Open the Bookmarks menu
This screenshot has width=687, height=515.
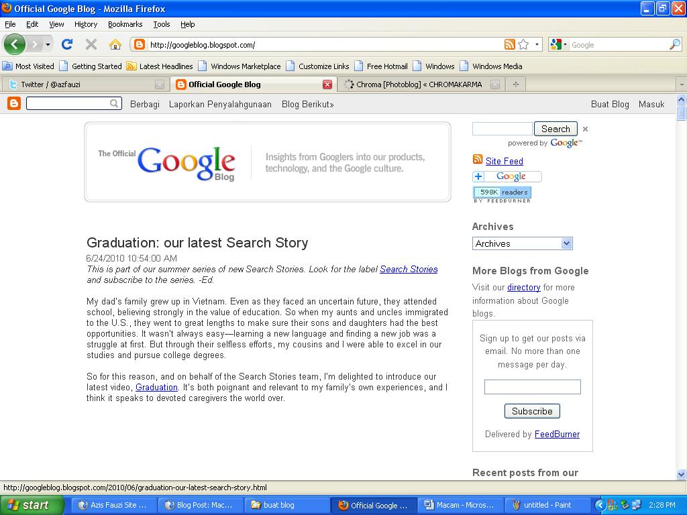(x=125, y=24)
